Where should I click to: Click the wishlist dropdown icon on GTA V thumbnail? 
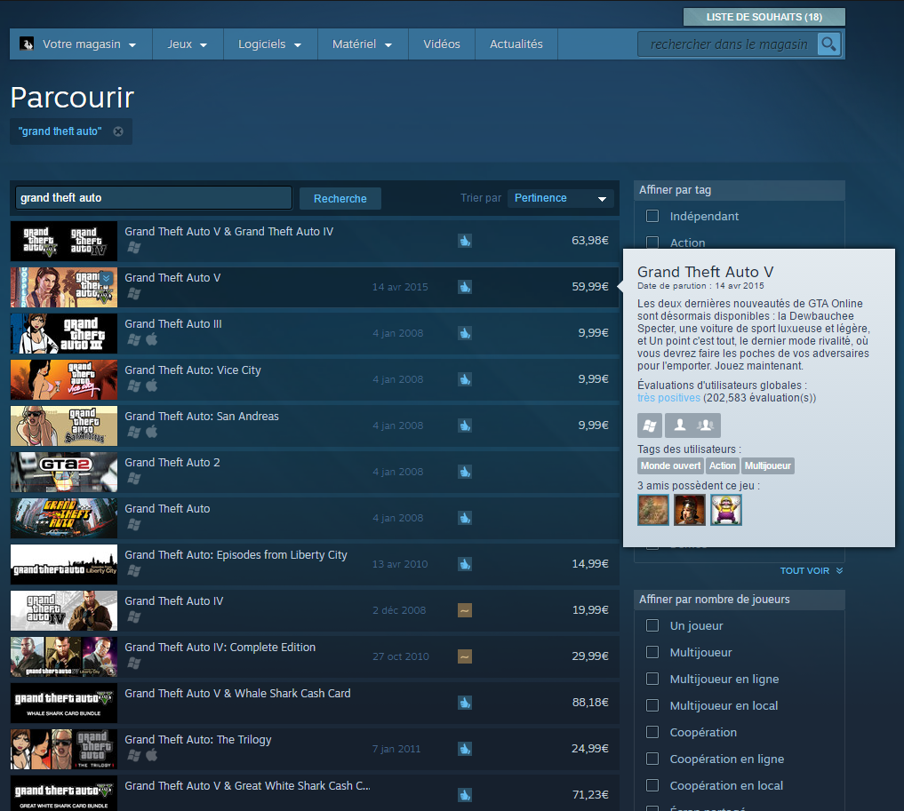click(x=106, y=278)
